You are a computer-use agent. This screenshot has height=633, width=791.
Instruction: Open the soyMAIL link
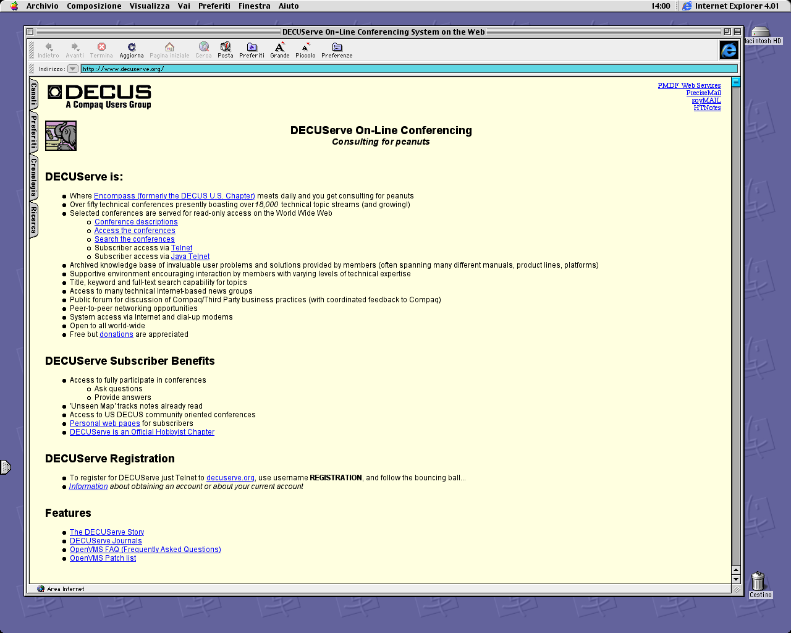(x=706, y=100)
